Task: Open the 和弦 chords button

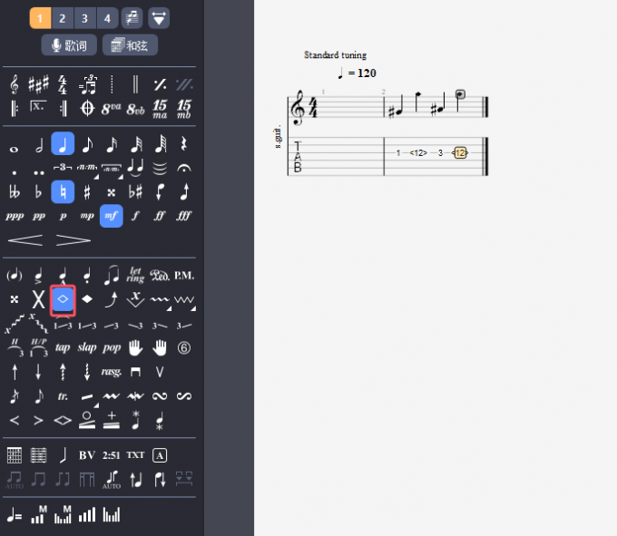Action: point(131,45)
